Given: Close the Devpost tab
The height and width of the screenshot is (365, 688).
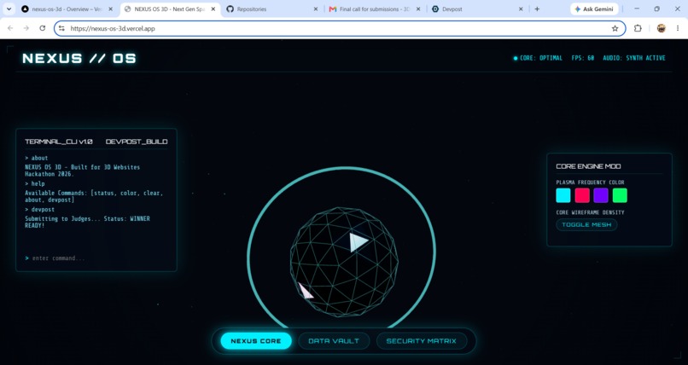Looking at the screenshot, I should pos(521,9).
